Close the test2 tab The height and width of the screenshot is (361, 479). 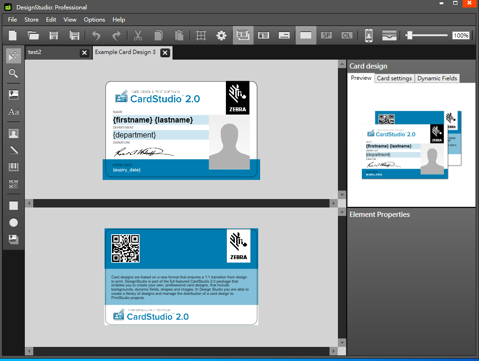click(85, 53)
